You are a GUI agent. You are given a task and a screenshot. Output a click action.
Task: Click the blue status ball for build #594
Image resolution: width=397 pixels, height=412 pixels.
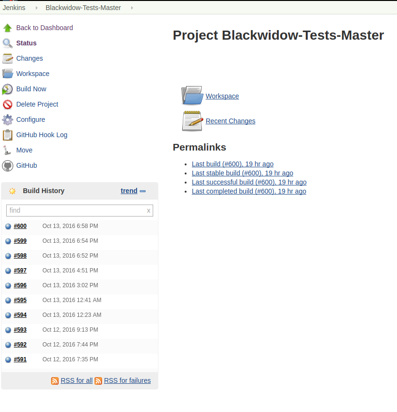[8, 315]
